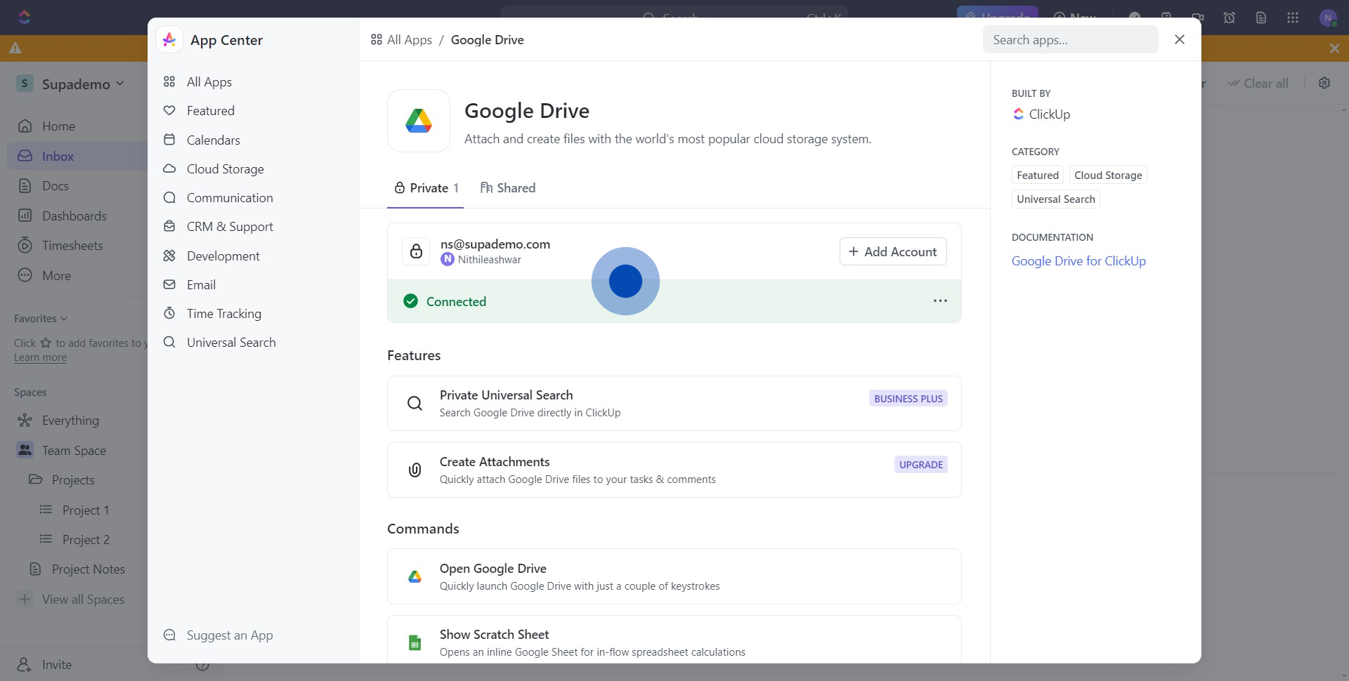The width and height of the screenshot is (1349, 681).
Task: Click the App Center logo icon
Action: 169,40
